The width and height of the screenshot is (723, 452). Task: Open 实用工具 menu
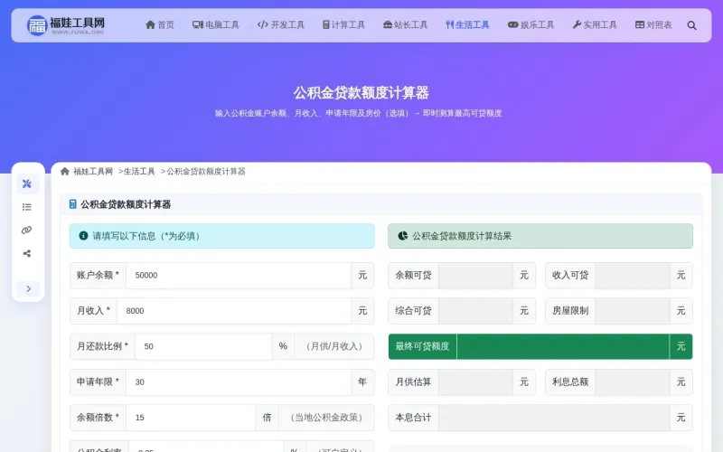click(595, 25)
